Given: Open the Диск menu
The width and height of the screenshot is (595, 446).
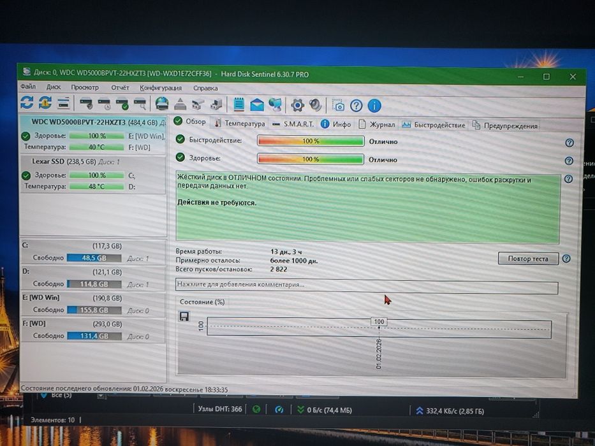Looking at the screenshot, I should [x=54, y=87].
